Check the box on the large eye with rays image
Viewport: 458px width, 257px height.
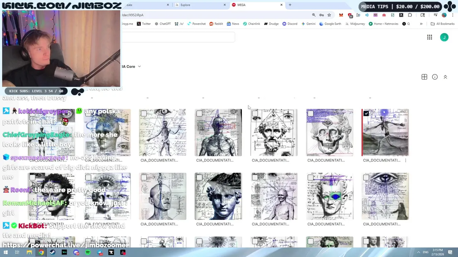tap(366, 177)
